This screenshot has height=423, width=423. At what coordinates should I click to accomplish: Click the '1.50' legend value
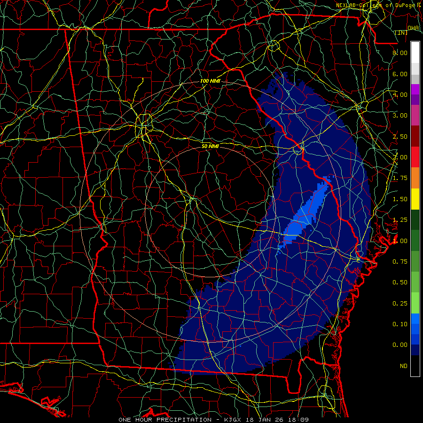coord(400,199)
